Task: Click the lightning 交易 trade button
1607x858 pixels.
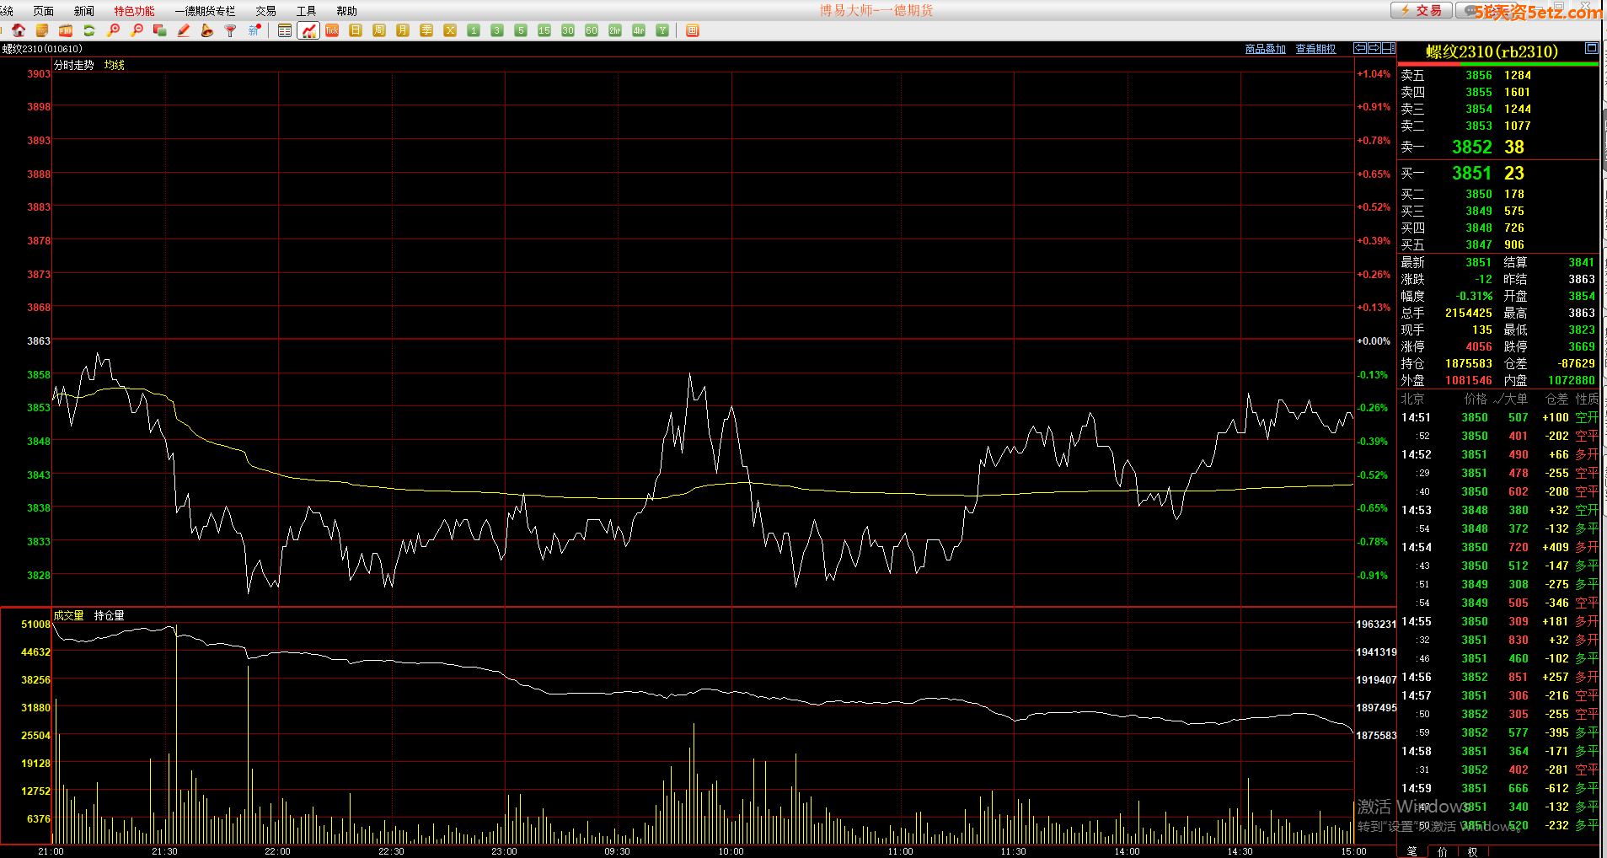Action: click(1421, 10)
